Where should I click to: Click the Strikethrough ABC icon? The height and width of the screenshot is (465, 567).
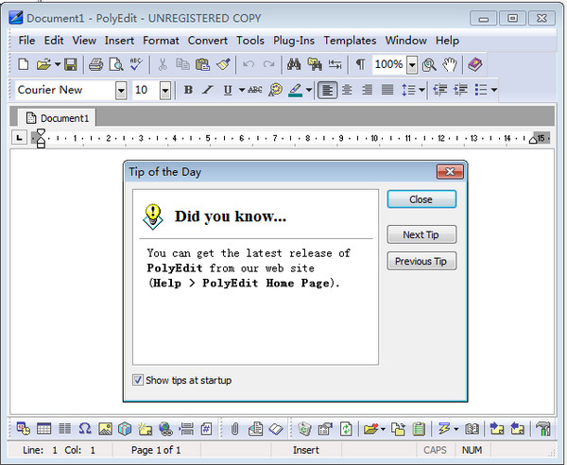pyautogui.click(x=254, y=90)
